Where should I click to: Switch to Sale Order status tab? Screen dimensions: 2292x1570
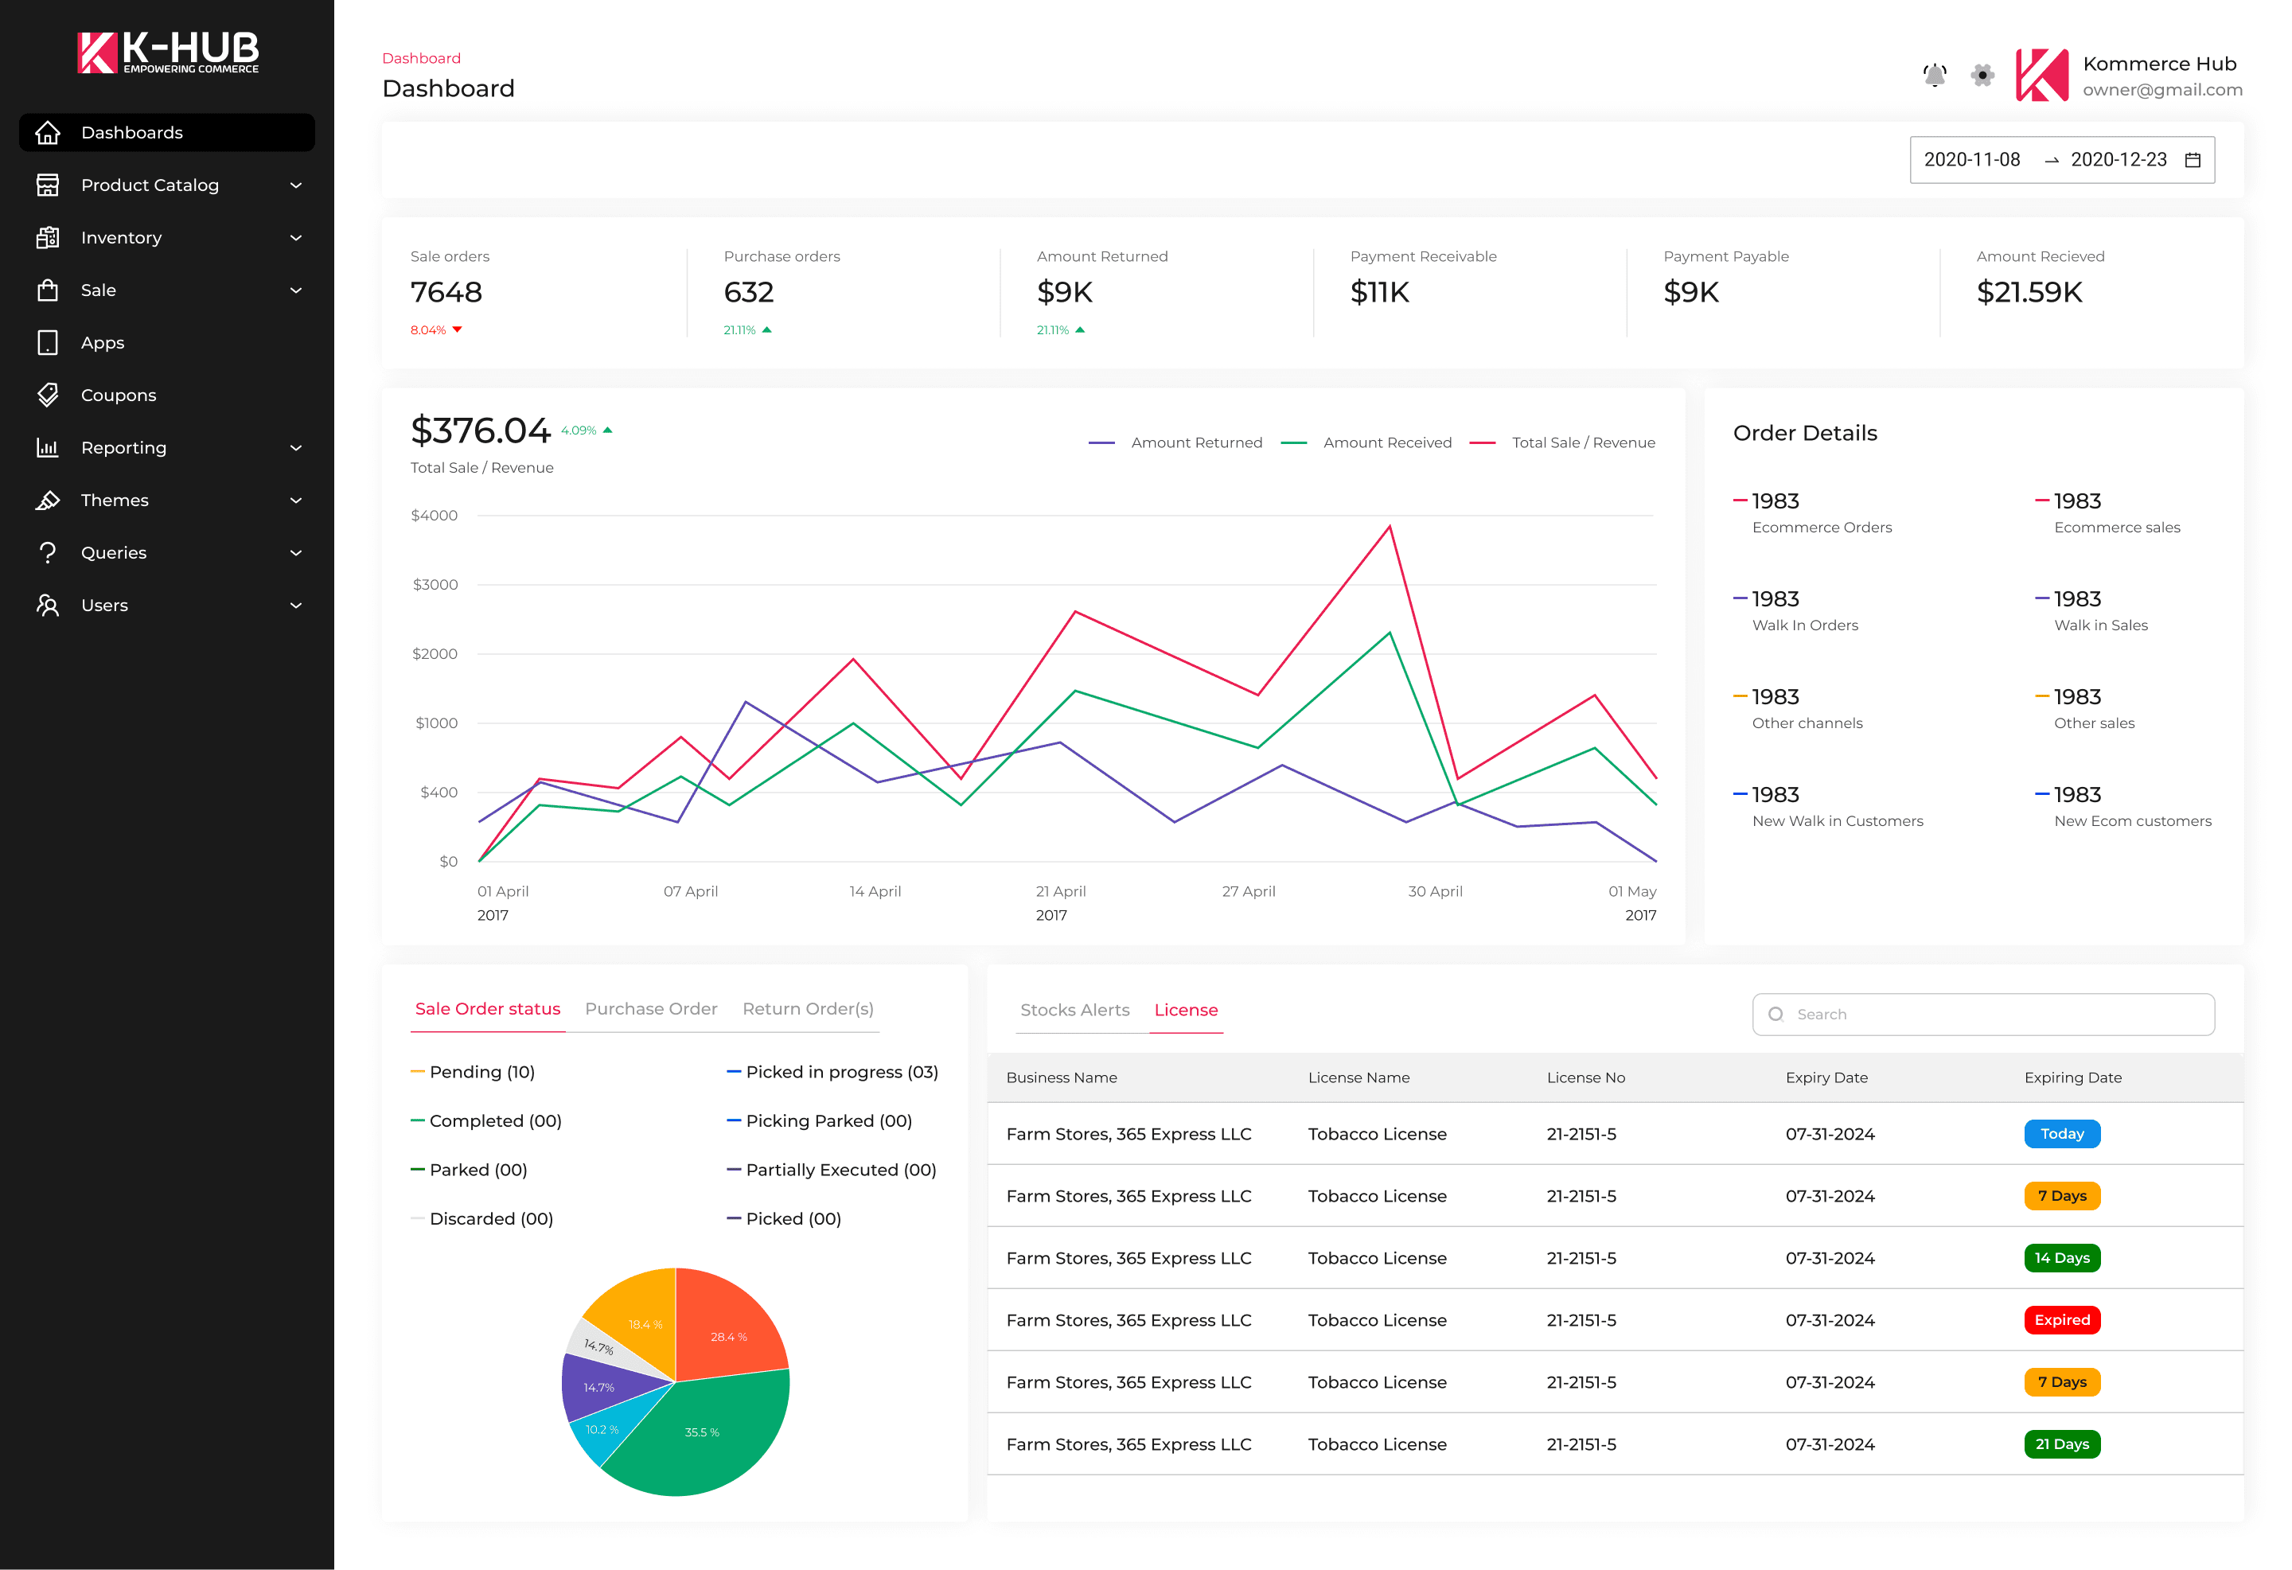coord(487,1009)
